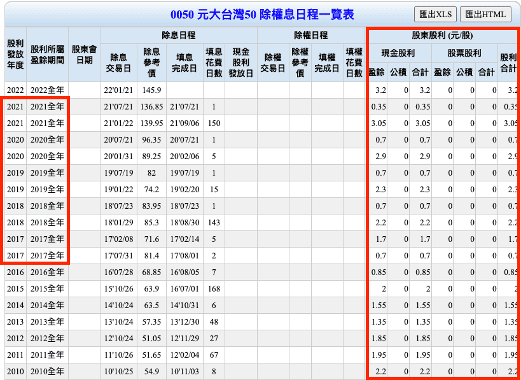Click the reference price 83.95
Viewport: 521px width, 380px height.
click(151, 206)
